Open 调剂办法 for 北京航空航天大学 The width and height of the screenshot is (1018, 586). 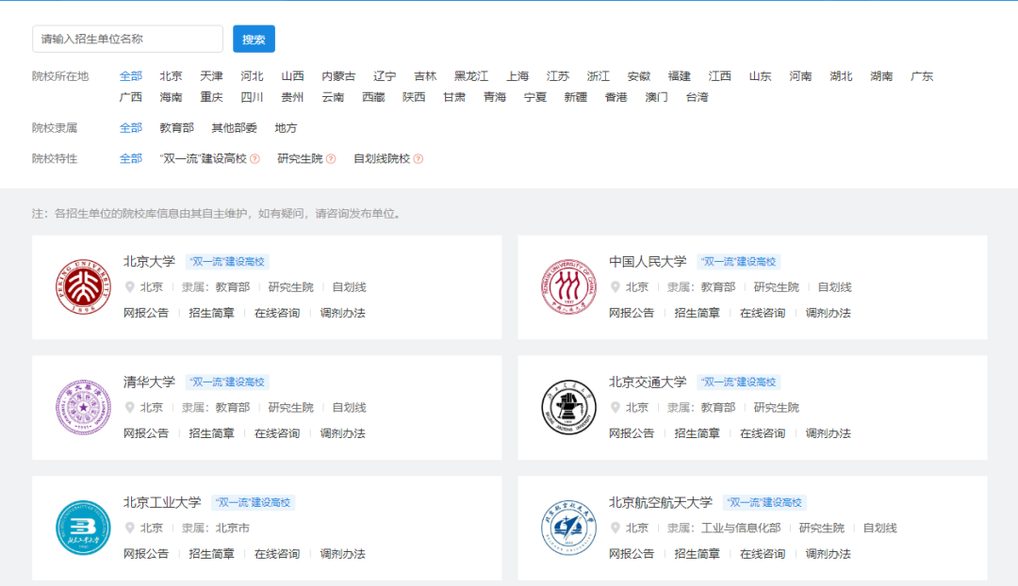coord(829,554)
